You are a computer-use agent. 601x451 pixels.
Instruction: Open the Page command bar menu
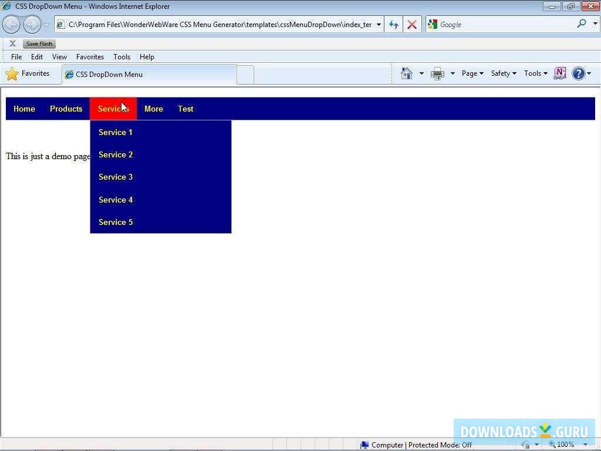point(472,73)
